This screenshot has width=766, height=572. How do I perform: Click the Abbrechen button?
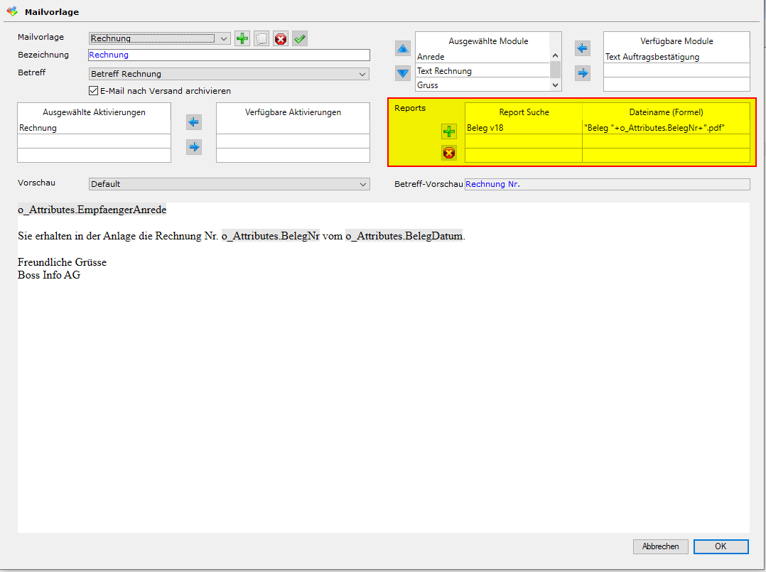[660, 546]
